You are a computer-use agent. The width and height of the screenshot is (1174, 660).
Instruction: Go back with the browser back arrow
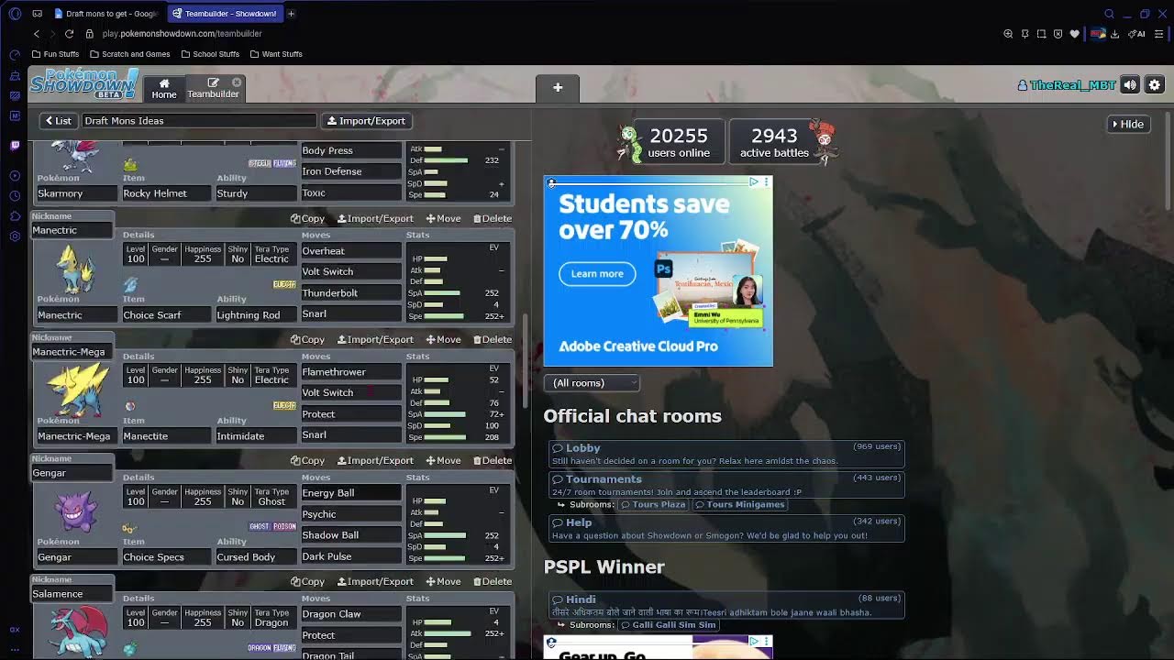click(x=37, y=34)
